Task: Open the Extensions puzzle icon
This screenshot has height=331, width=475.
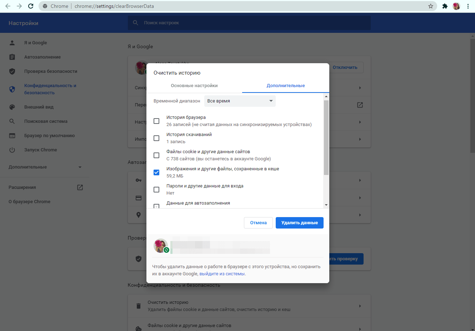Action: pyautogui.click(x=445, y=6)
